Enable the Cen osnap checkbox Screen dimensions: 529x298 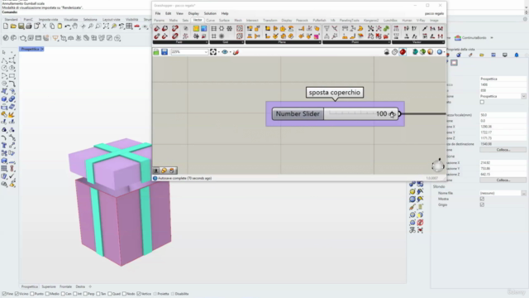(63, 294)
